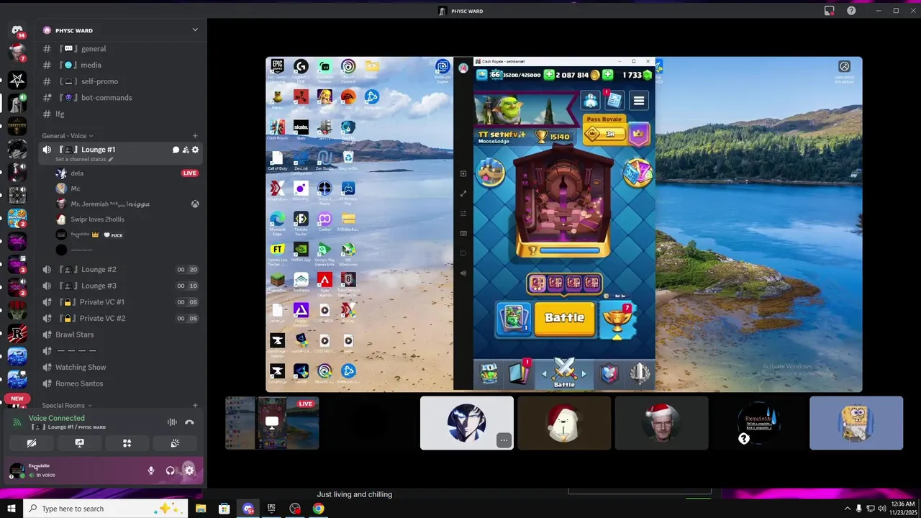This screenshot has width=921, height=518.
Task: Collapse the General - Voice category
Action: click(68, 136)
